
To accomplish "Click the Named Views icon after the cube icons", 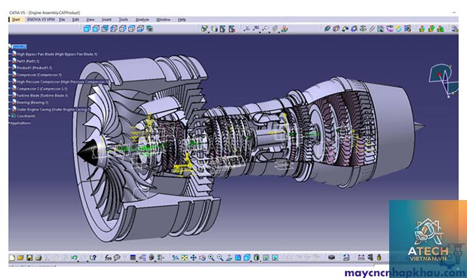I will pyautogui.click(x=150, y=29).
